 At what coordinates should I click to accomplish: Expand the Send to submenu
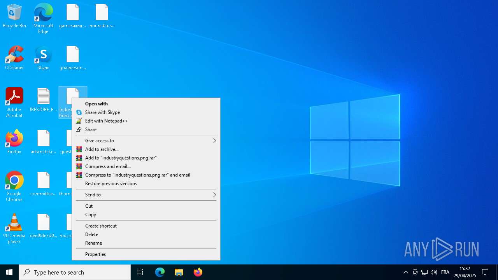click(146, 195)
